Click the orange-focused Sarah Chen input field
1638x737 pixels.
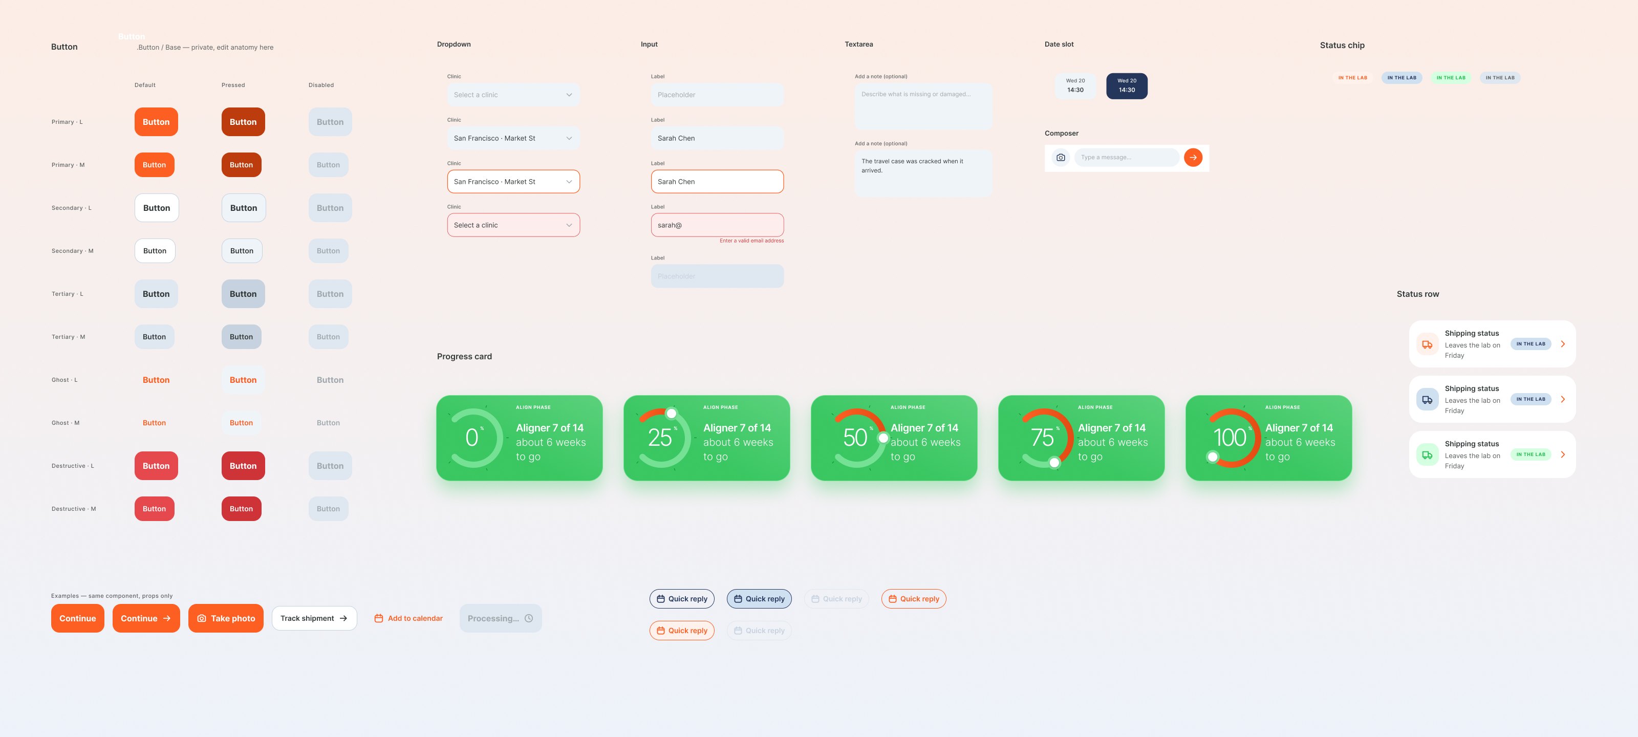(717, 181)
